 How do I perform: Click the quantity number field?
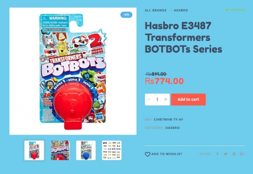pos(157,99)
